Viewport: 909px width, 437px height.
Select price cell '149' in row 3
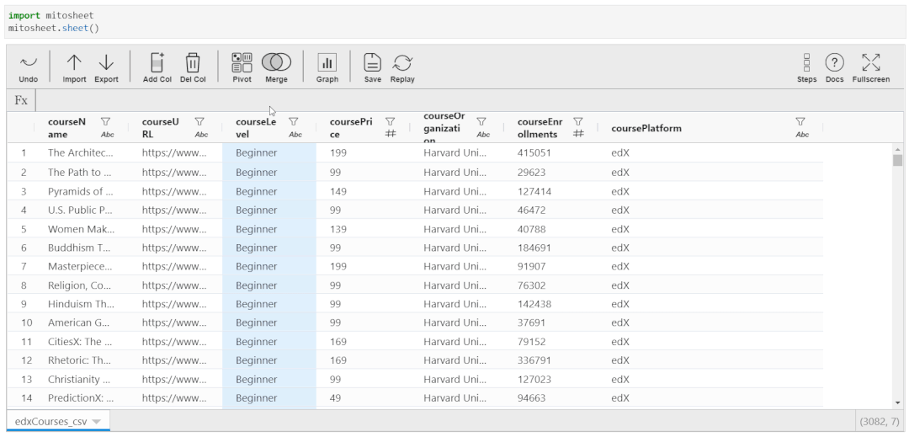[x=363, y=191]
